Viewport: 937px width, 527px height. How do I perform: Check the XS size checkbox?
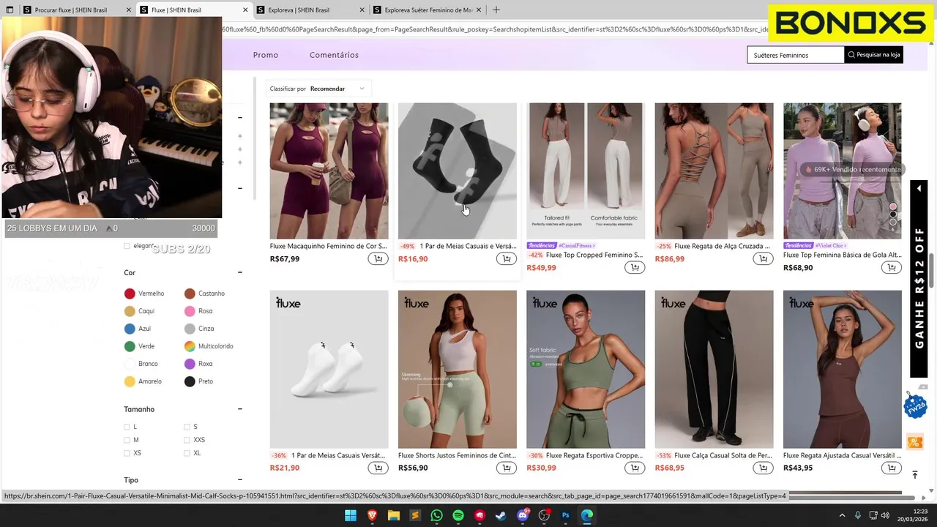[x=127, y=453]
